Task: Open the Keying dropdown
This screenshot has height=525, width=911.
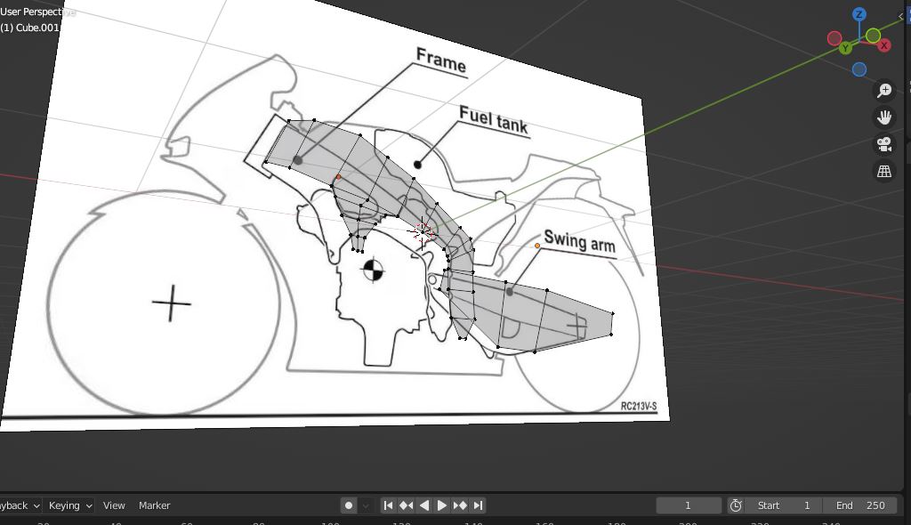Action: 69,505
